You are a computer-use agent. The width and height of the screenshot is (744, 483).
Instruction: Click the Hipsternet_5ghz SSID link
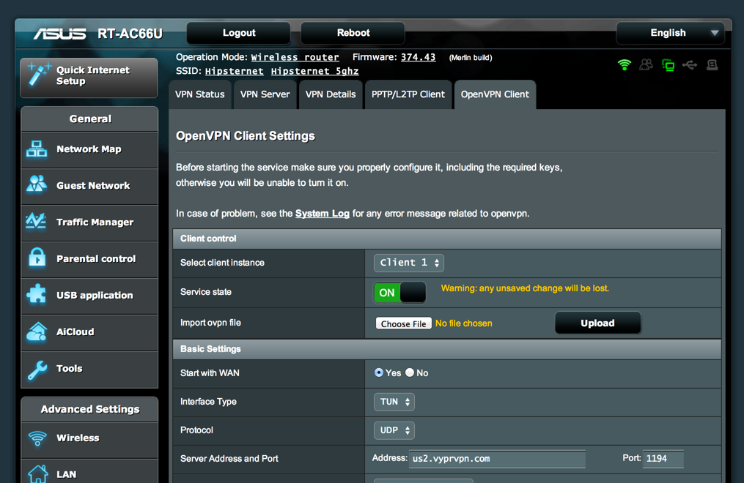pos(315,72)
